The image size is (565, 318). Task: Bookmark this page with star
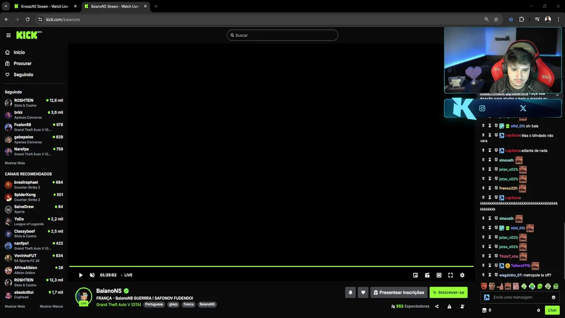click(496, 19)
